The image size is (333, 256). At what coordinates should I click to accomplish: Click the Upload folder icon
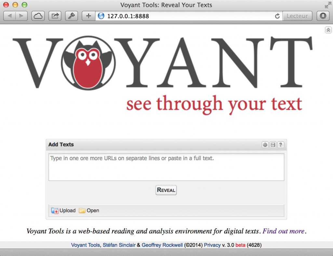tap(55, 211)
